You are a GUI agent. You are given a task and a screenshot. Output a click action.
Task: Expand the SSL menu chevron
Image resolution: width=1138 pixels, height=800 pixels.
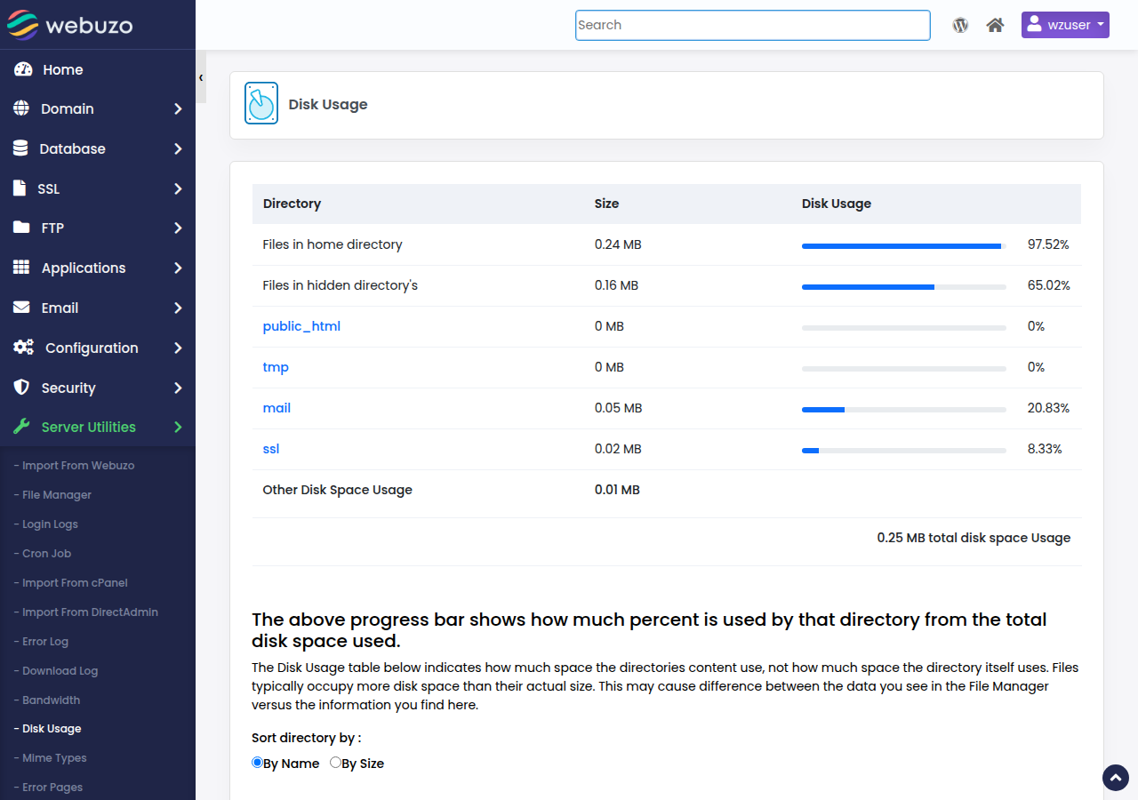click(x=178, y=188)
